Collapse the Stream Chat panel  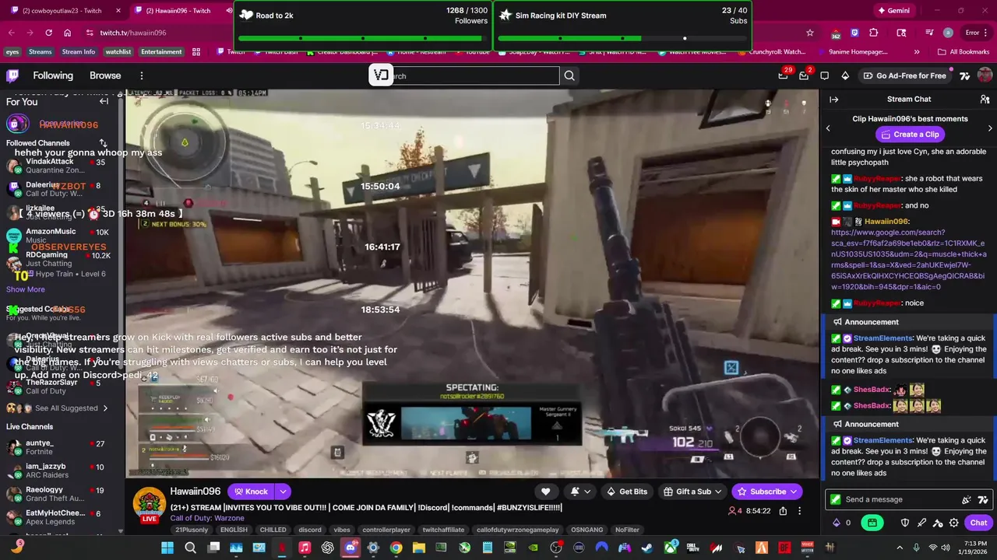(833, 100)
